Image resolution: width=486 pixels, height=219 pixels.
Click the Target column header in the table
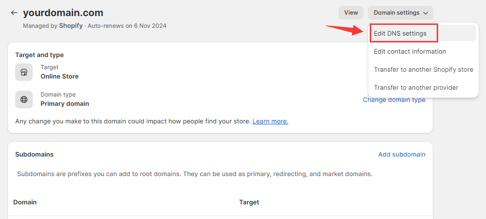tap(249, 202)
